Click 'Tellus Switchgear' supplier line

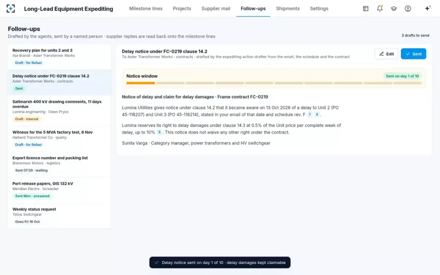point(27,214)
